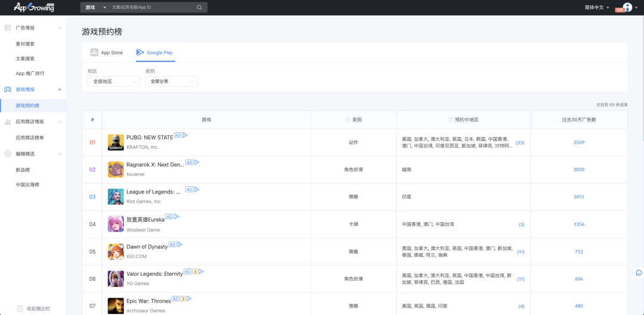644x315 pixels.
Task: Click the 游戏情报 gamepad icon
Action: pyautogui.click(x=7, y=89)
